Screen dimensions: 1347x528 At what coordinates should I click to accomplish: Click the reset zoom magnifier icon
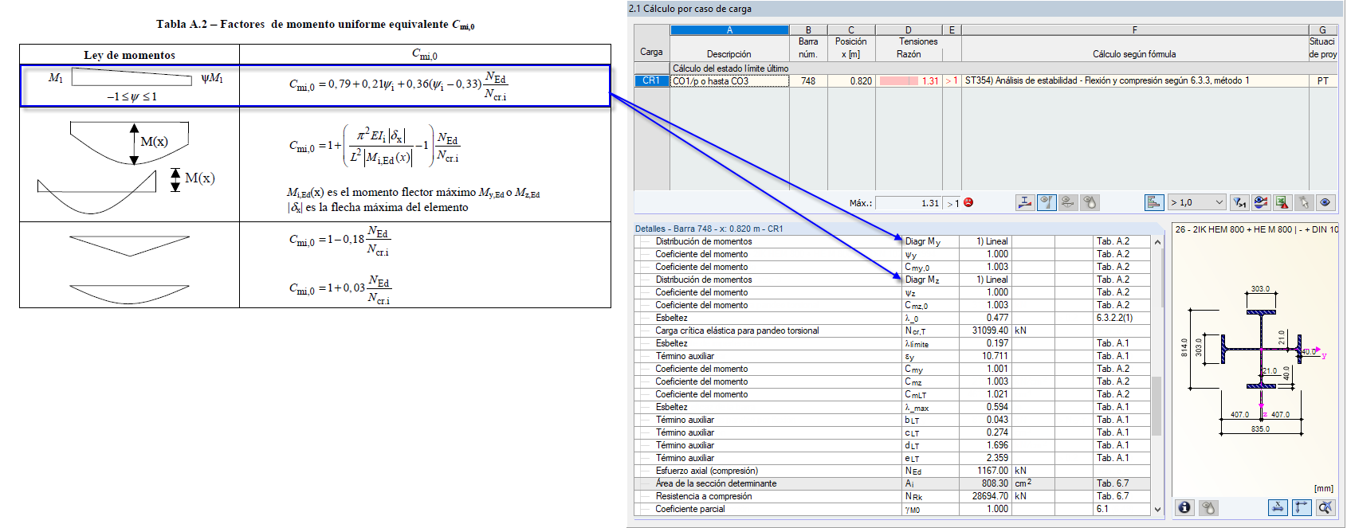(x=1325, y=507)
